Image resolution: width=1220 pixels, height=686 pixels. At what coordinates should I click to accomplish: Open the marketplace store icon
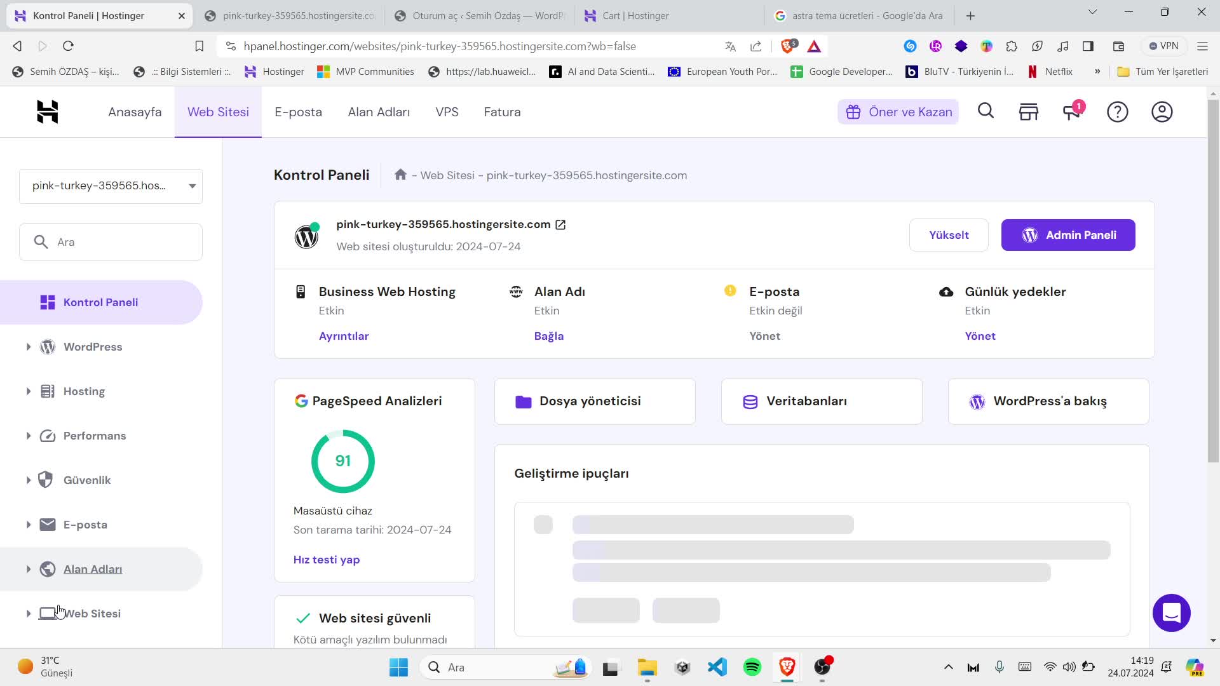click(1028, 112)
